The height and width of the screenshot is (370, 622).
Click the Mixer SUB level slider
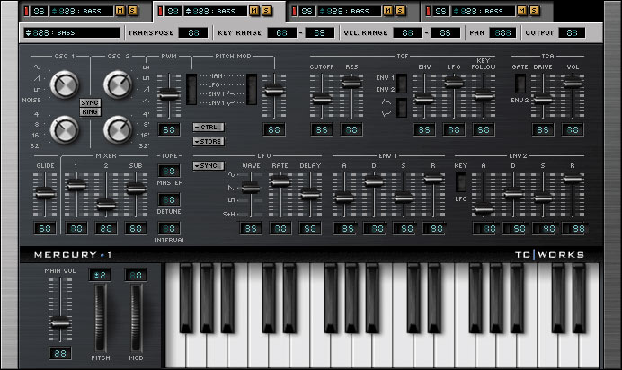tap(136, 195)
